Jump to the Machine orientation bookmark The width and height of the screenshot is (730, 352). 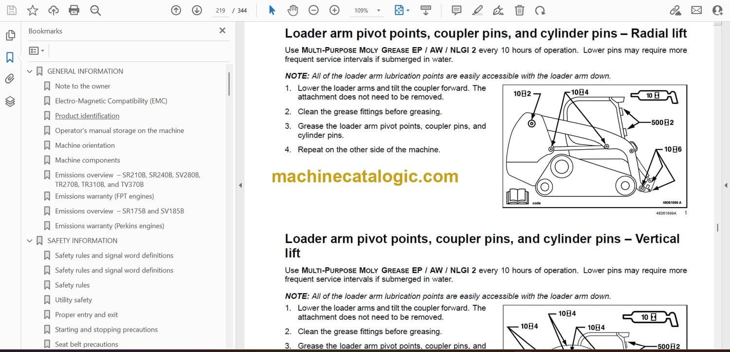[85, 145]
